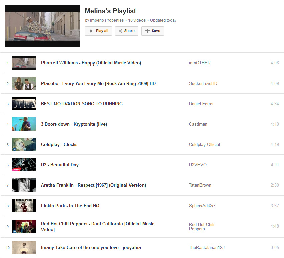Screen dimensions: 284x258
Task: Play Red Hot Chili Peppers - Dani California
Action: point(98,227)
